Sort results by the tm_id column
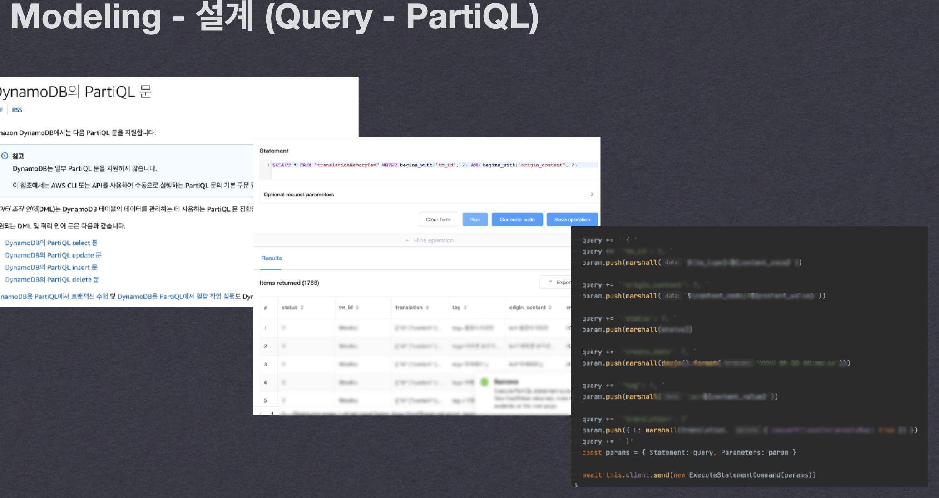Image resolution: width=939 pixels, height=498 pixels. [x=357, y=308]
